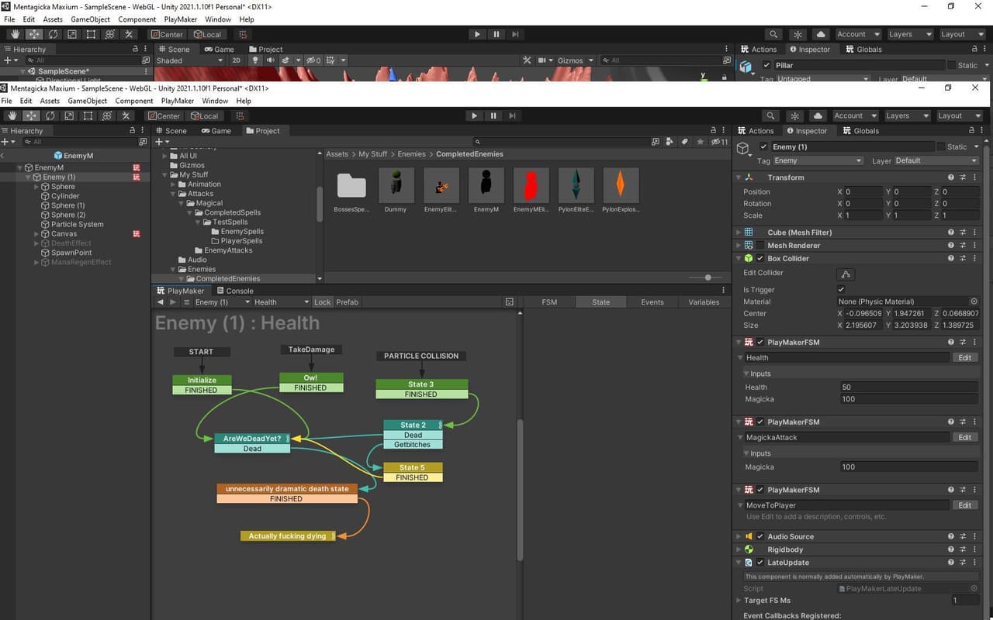Open custom editor tools in front window
This screenshot has height=620, width=993.
(126, 115)
